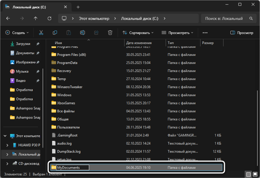Refresh the current folder view
This screenshot has height=178, width=260.
click(x=49, y=18)
